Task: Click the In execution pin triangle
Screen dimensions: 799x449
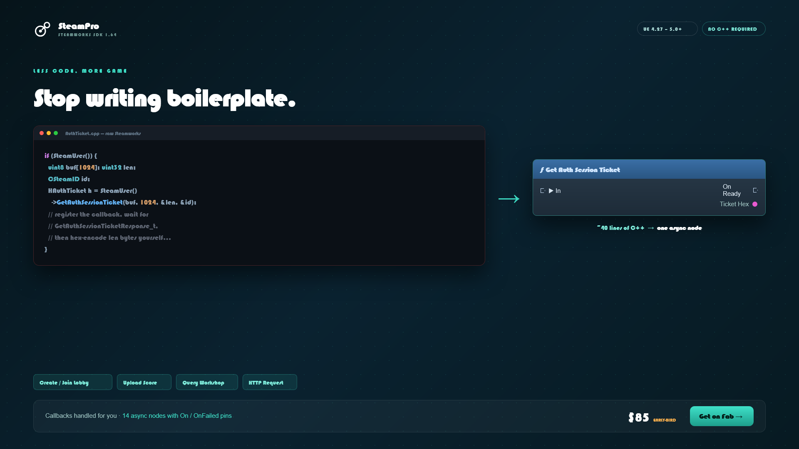Action: [x=551, y=191]
